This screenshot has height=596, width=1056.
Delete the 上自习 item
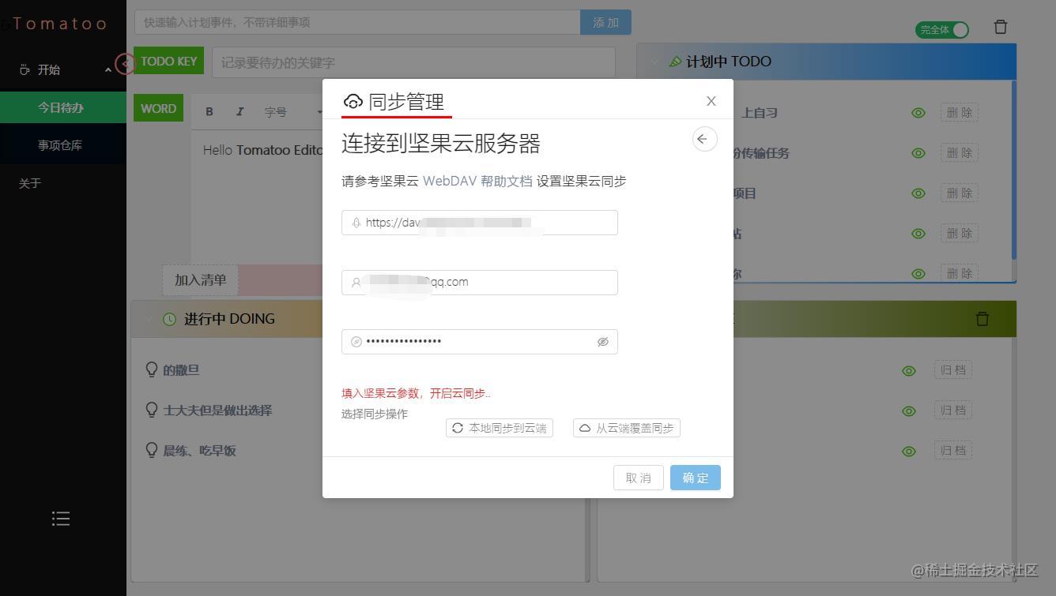pos(960,113)
